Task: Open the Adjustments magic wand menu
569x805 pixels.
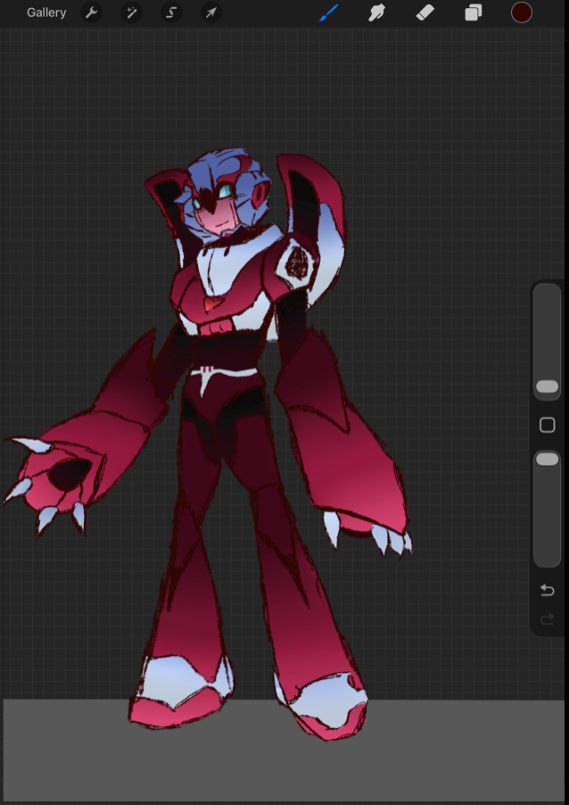Action: [x=131, y=12]
